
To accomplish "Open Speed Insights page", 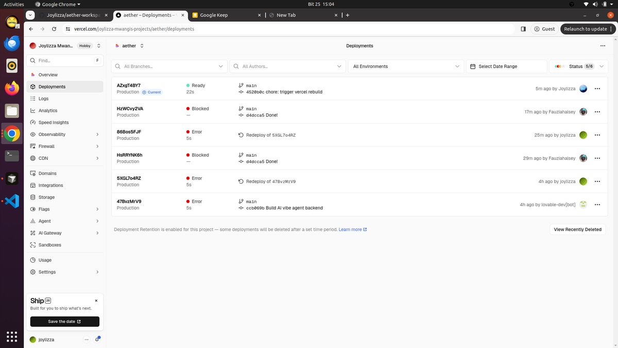I will [x=65, y=122].
